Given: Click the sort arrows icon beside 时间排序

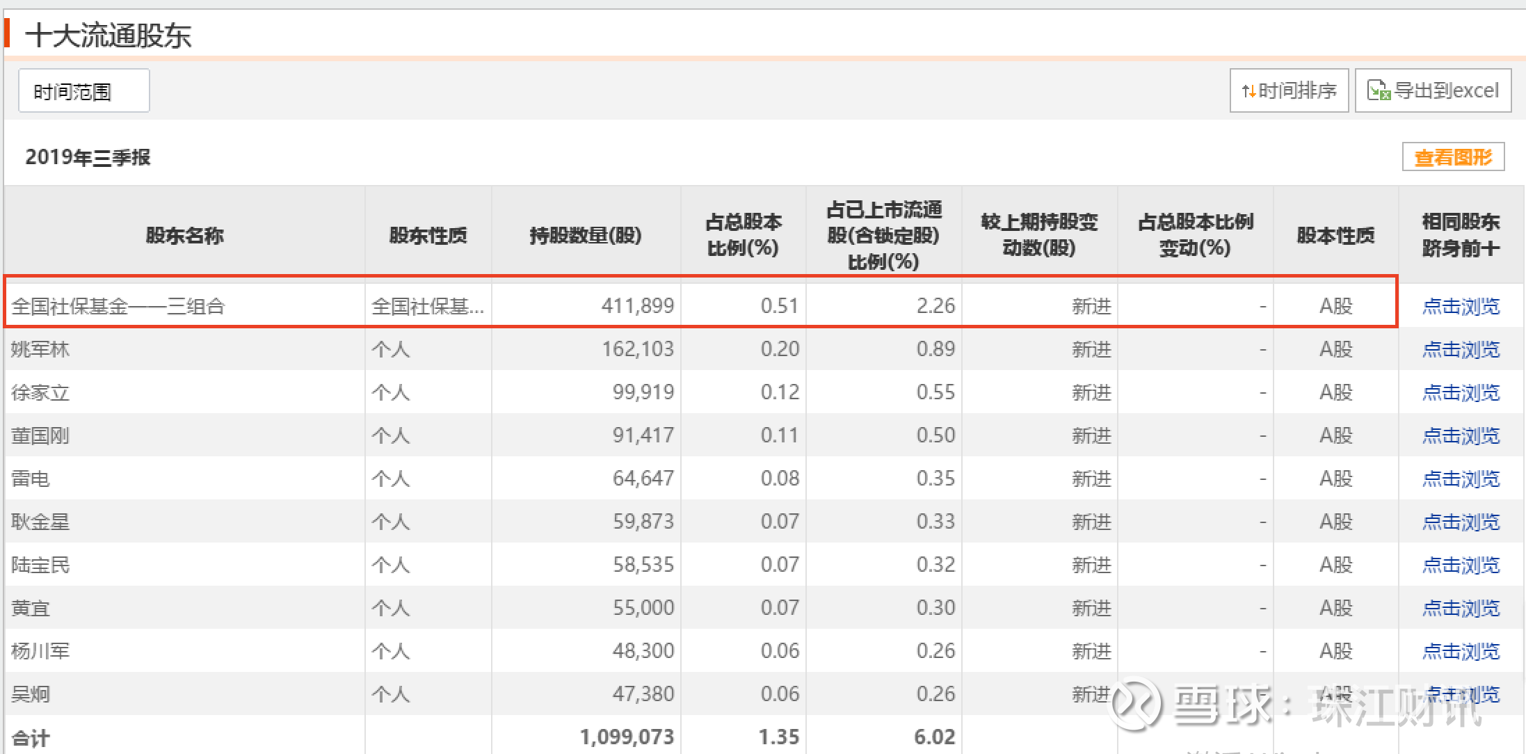Looking at the screenshot, I should coord(1248,91).
